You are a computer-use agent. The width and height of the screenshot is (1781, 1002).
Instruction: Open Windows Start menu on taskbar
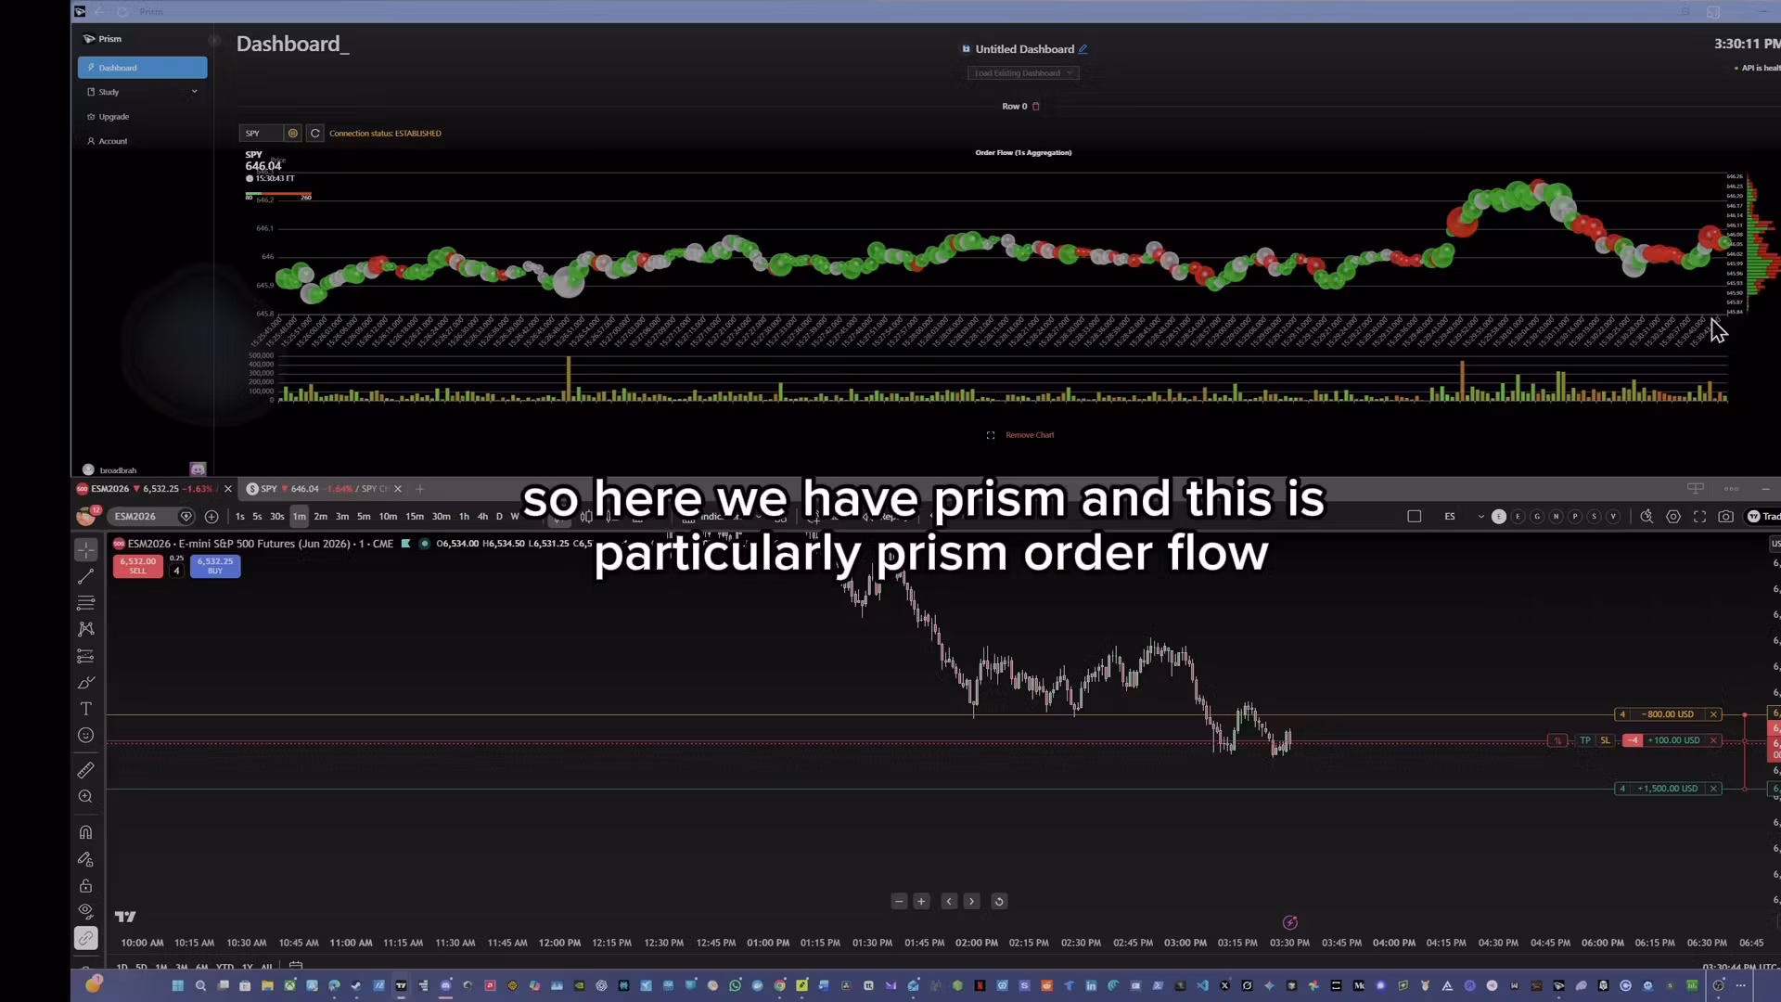click(178, 985)
